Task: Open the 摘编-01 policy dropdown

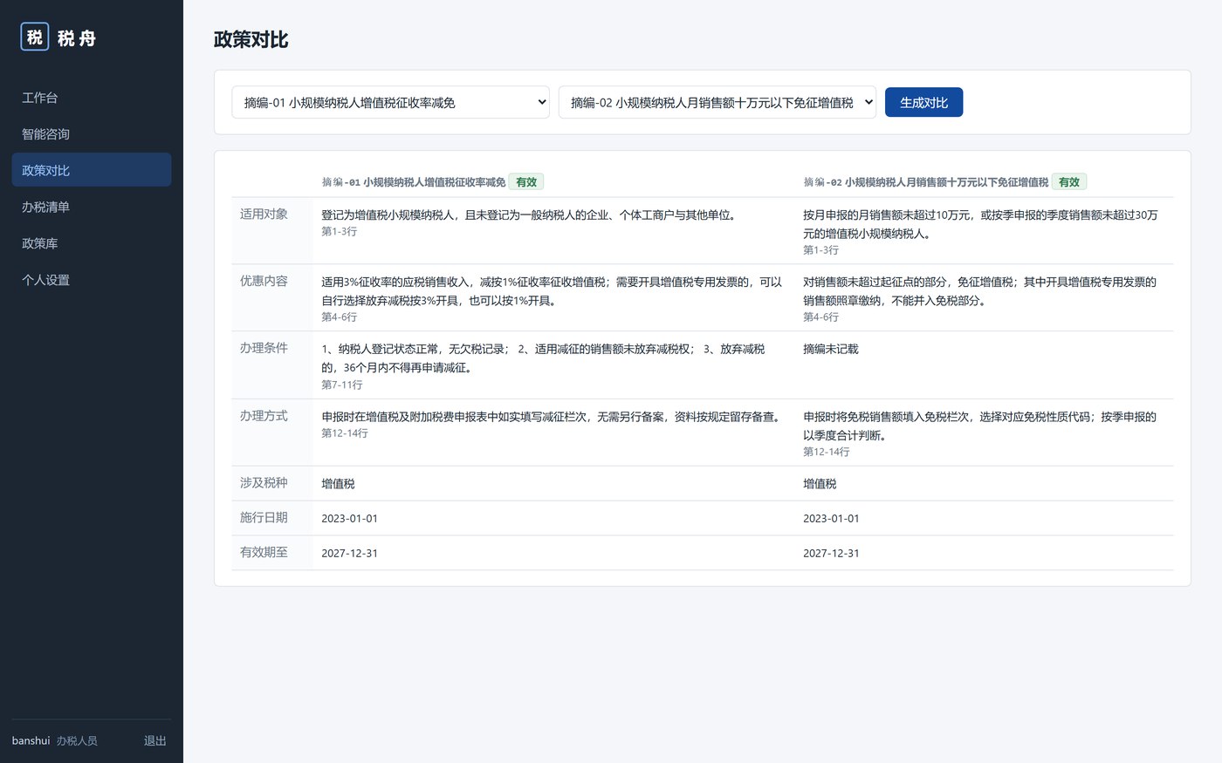Action: click(390, 102)
